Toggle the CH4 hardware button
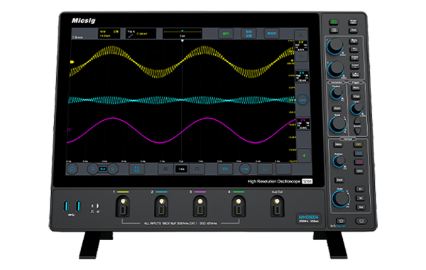 tap(359, 171)
